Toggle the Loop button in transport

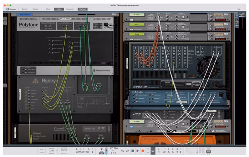153,151
